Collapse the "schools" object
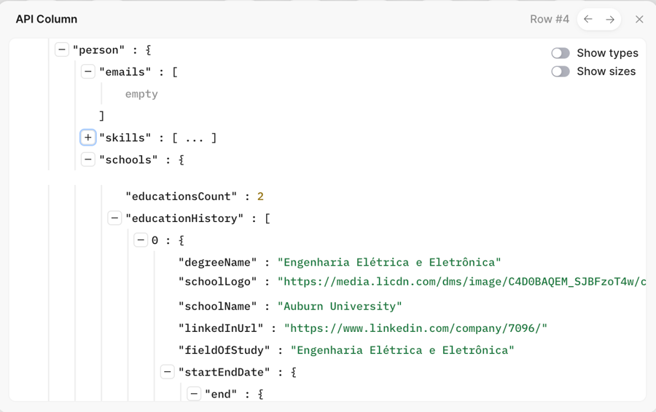 [x=88, y=159]
